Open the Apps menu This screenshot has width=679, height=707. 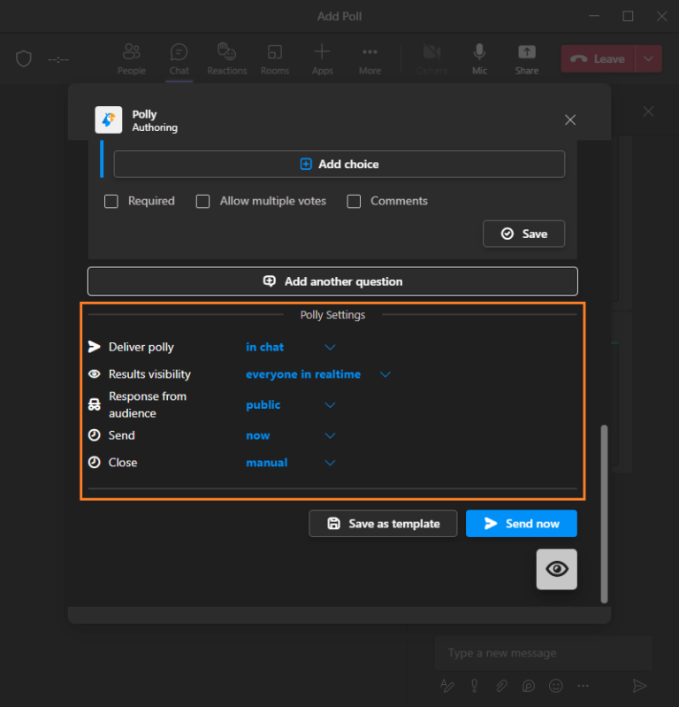tap(322, 59)
